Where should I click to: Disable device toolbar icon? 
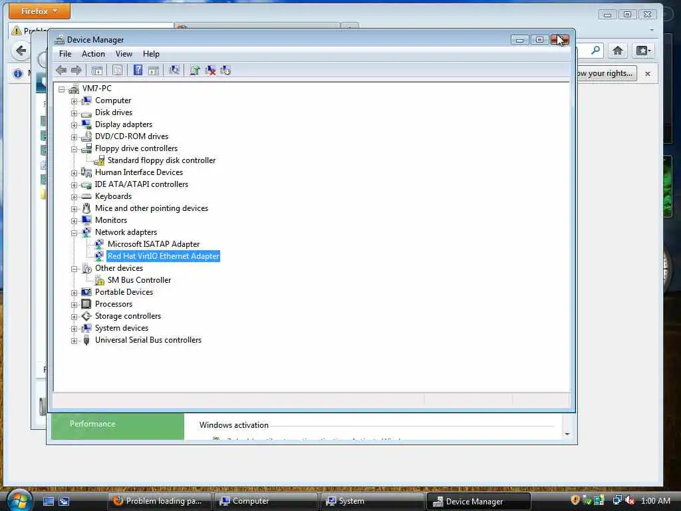[225, 70]
